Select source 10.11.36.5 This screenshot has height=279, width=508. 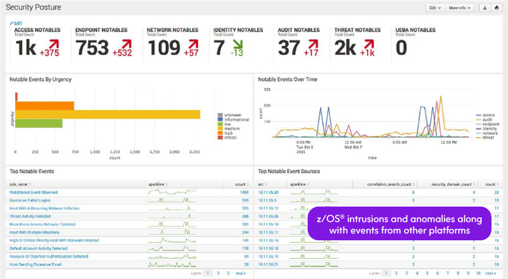point(267,200)
